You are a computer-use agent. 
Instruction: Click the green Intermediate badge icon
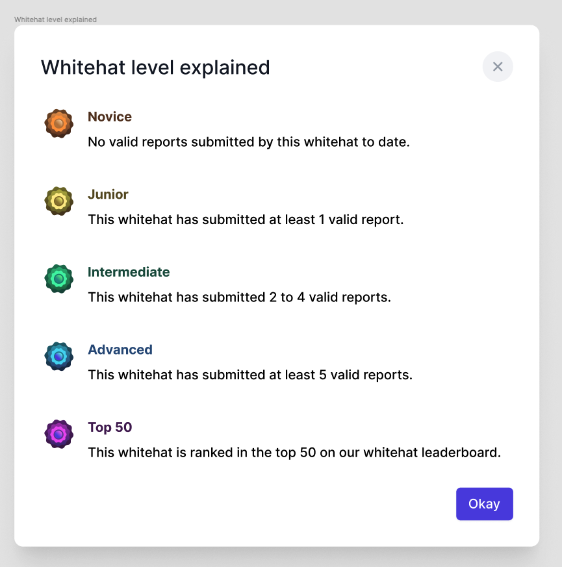[x=58, y=279]
